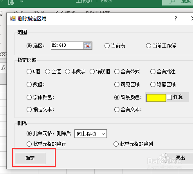Choose the 错误值 radio option
Image resolution: width=193 pixels, height=174 pixels.
click(x=92, y=72)
